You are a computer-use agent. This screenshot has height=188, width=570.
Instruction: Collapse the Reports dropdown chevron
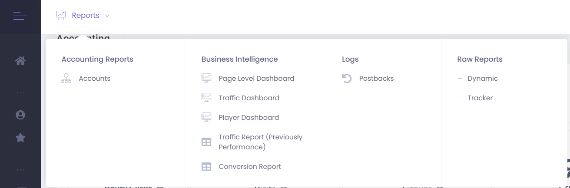click(x=107, y=16)
